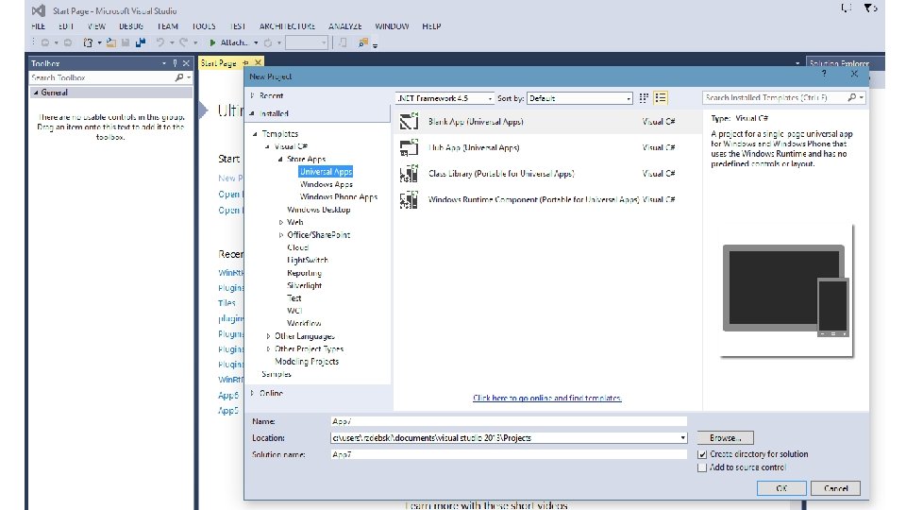Select Silverlight tree item
Viewport: 906px width, 510px height.
tap(305, 285)
